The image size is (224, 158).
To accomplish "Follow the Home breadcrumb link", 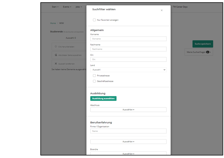I will (x=53, y=23).
